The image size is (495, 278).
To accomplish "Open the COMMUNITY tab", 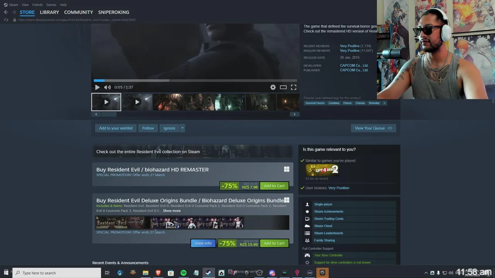I will coord(79,12).
